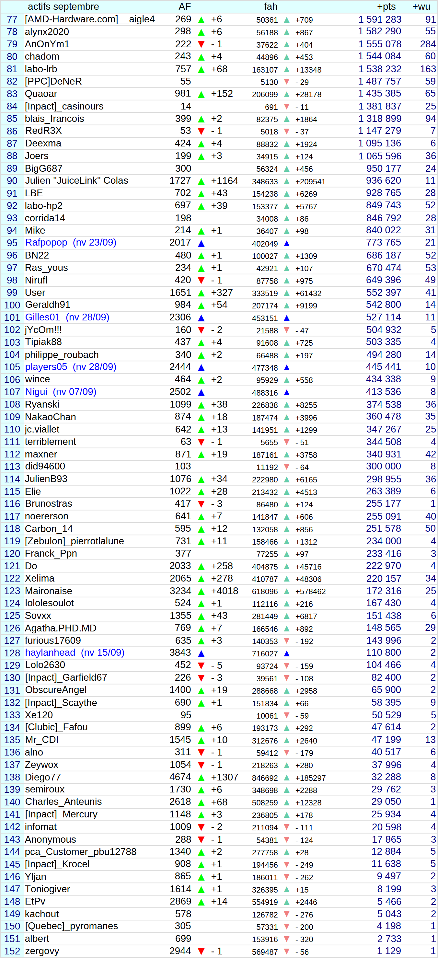Click the "actifs septembre" column header
438x958 pixels.
(x=63, y=7)
